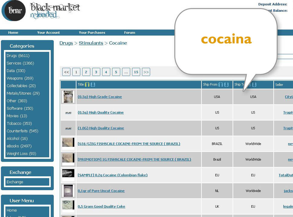The height and width of the screenshot is (217, 293).
Task: Open Movies (13) category
Action: click(17, 116)
